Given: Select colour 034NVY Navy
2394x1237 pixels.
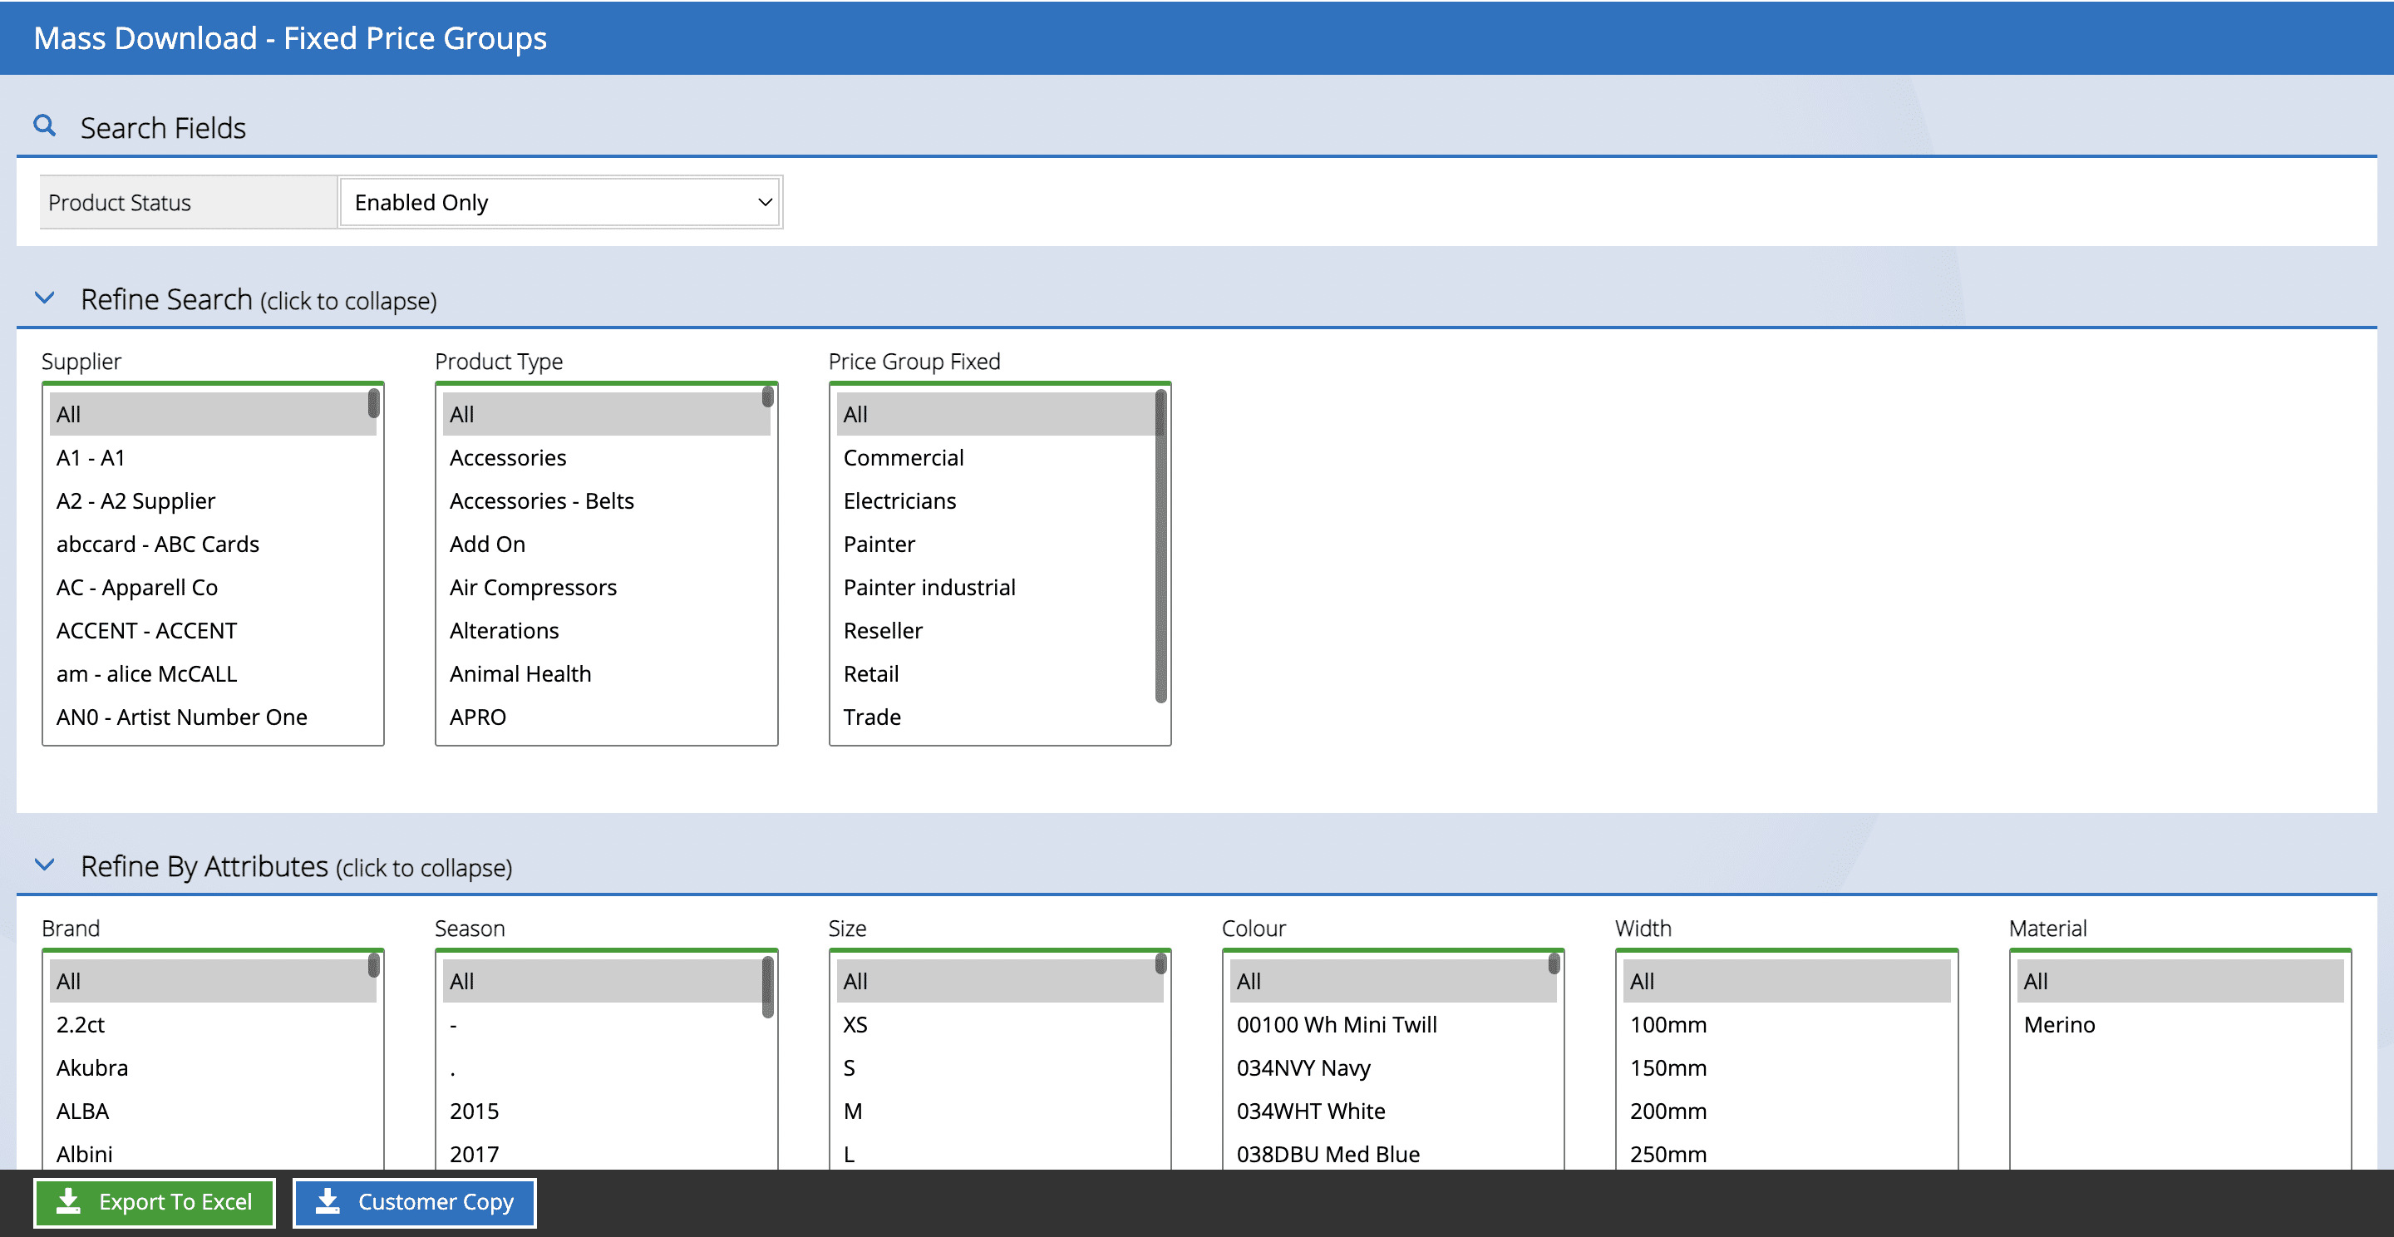Looking at the screenshot, I should (x=1393, y=1067).
